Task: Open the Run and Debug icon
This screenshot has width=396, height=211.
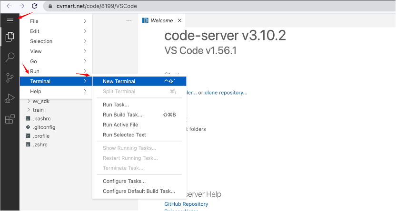Action: pyautogui.click(x=10, y=98)
